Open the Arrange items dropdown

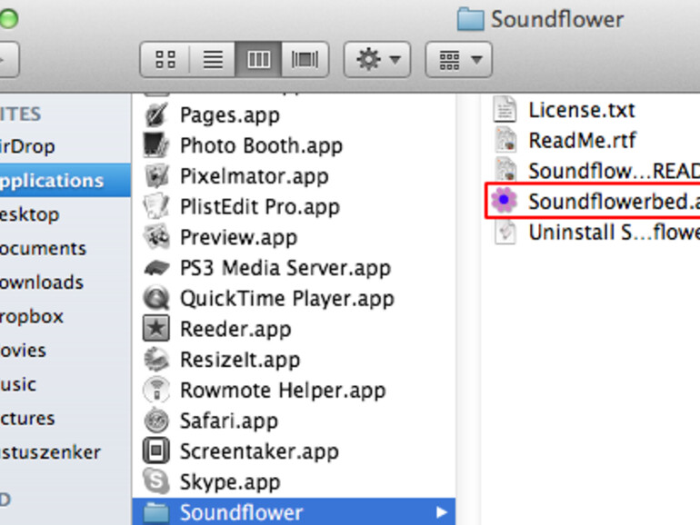point(457,60)
